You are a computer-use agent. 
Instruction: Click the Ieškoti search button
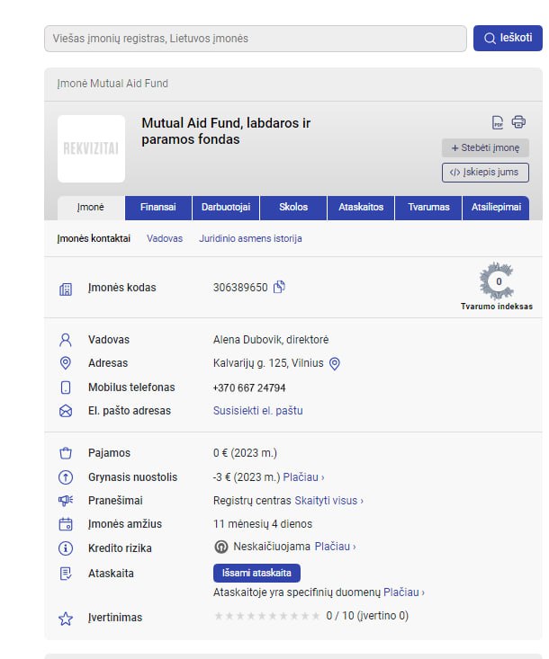(508, 39)
